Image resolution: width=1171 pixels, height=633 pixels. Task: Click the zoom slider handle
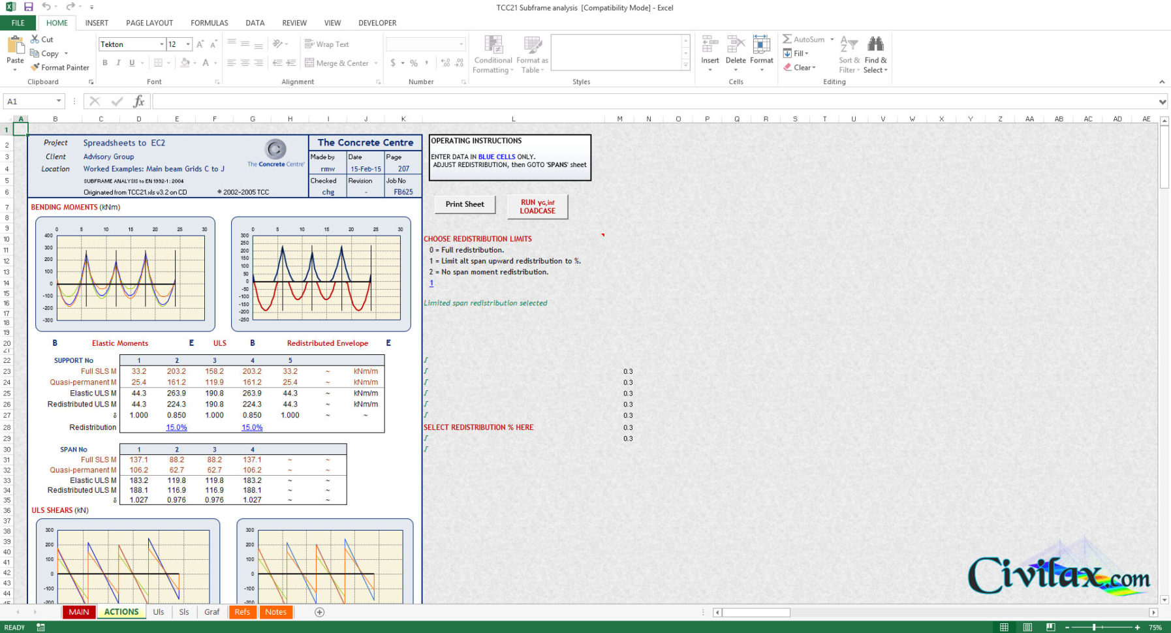(x=1094, y=627)
